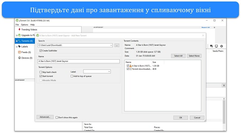Check the disabled Altruistic Mode box
Image resolution: width=241 pixels, height=133 pixels.
(x=41, y=80)
